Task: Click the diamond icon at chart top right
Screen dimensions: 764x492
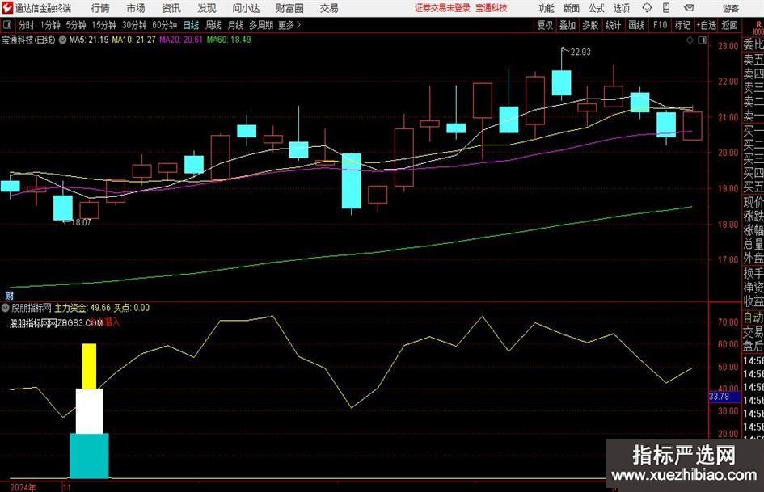Action: point(690,40)
